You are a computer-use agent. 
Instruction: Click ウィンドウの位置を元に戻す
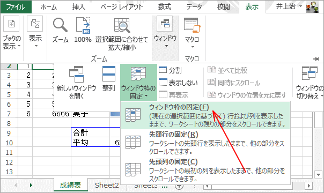(247, 95)
